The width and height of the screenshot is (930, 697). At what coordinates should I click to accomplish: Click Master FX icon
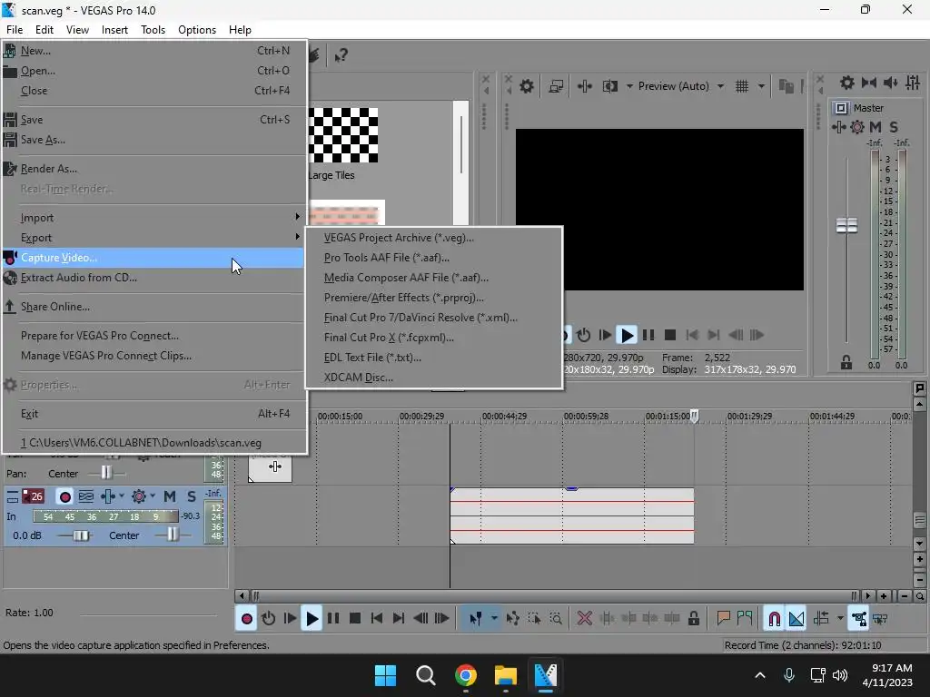tap(838, 127)
